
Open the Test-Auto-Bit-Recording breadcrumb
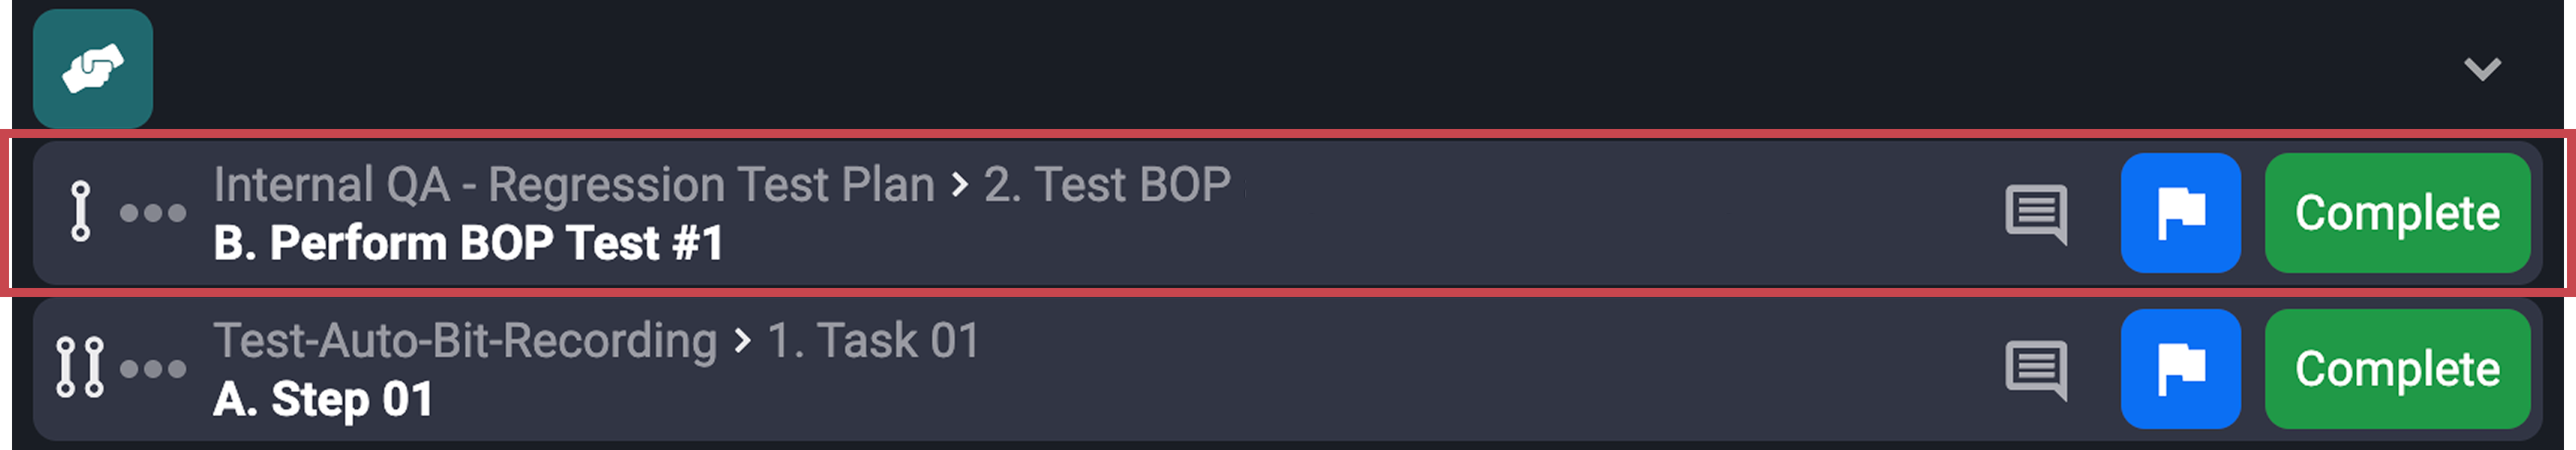point(465,341)
